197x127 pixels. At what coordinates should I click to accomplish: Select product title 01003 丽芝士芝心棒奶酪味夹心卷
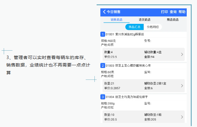click(128, 66)
